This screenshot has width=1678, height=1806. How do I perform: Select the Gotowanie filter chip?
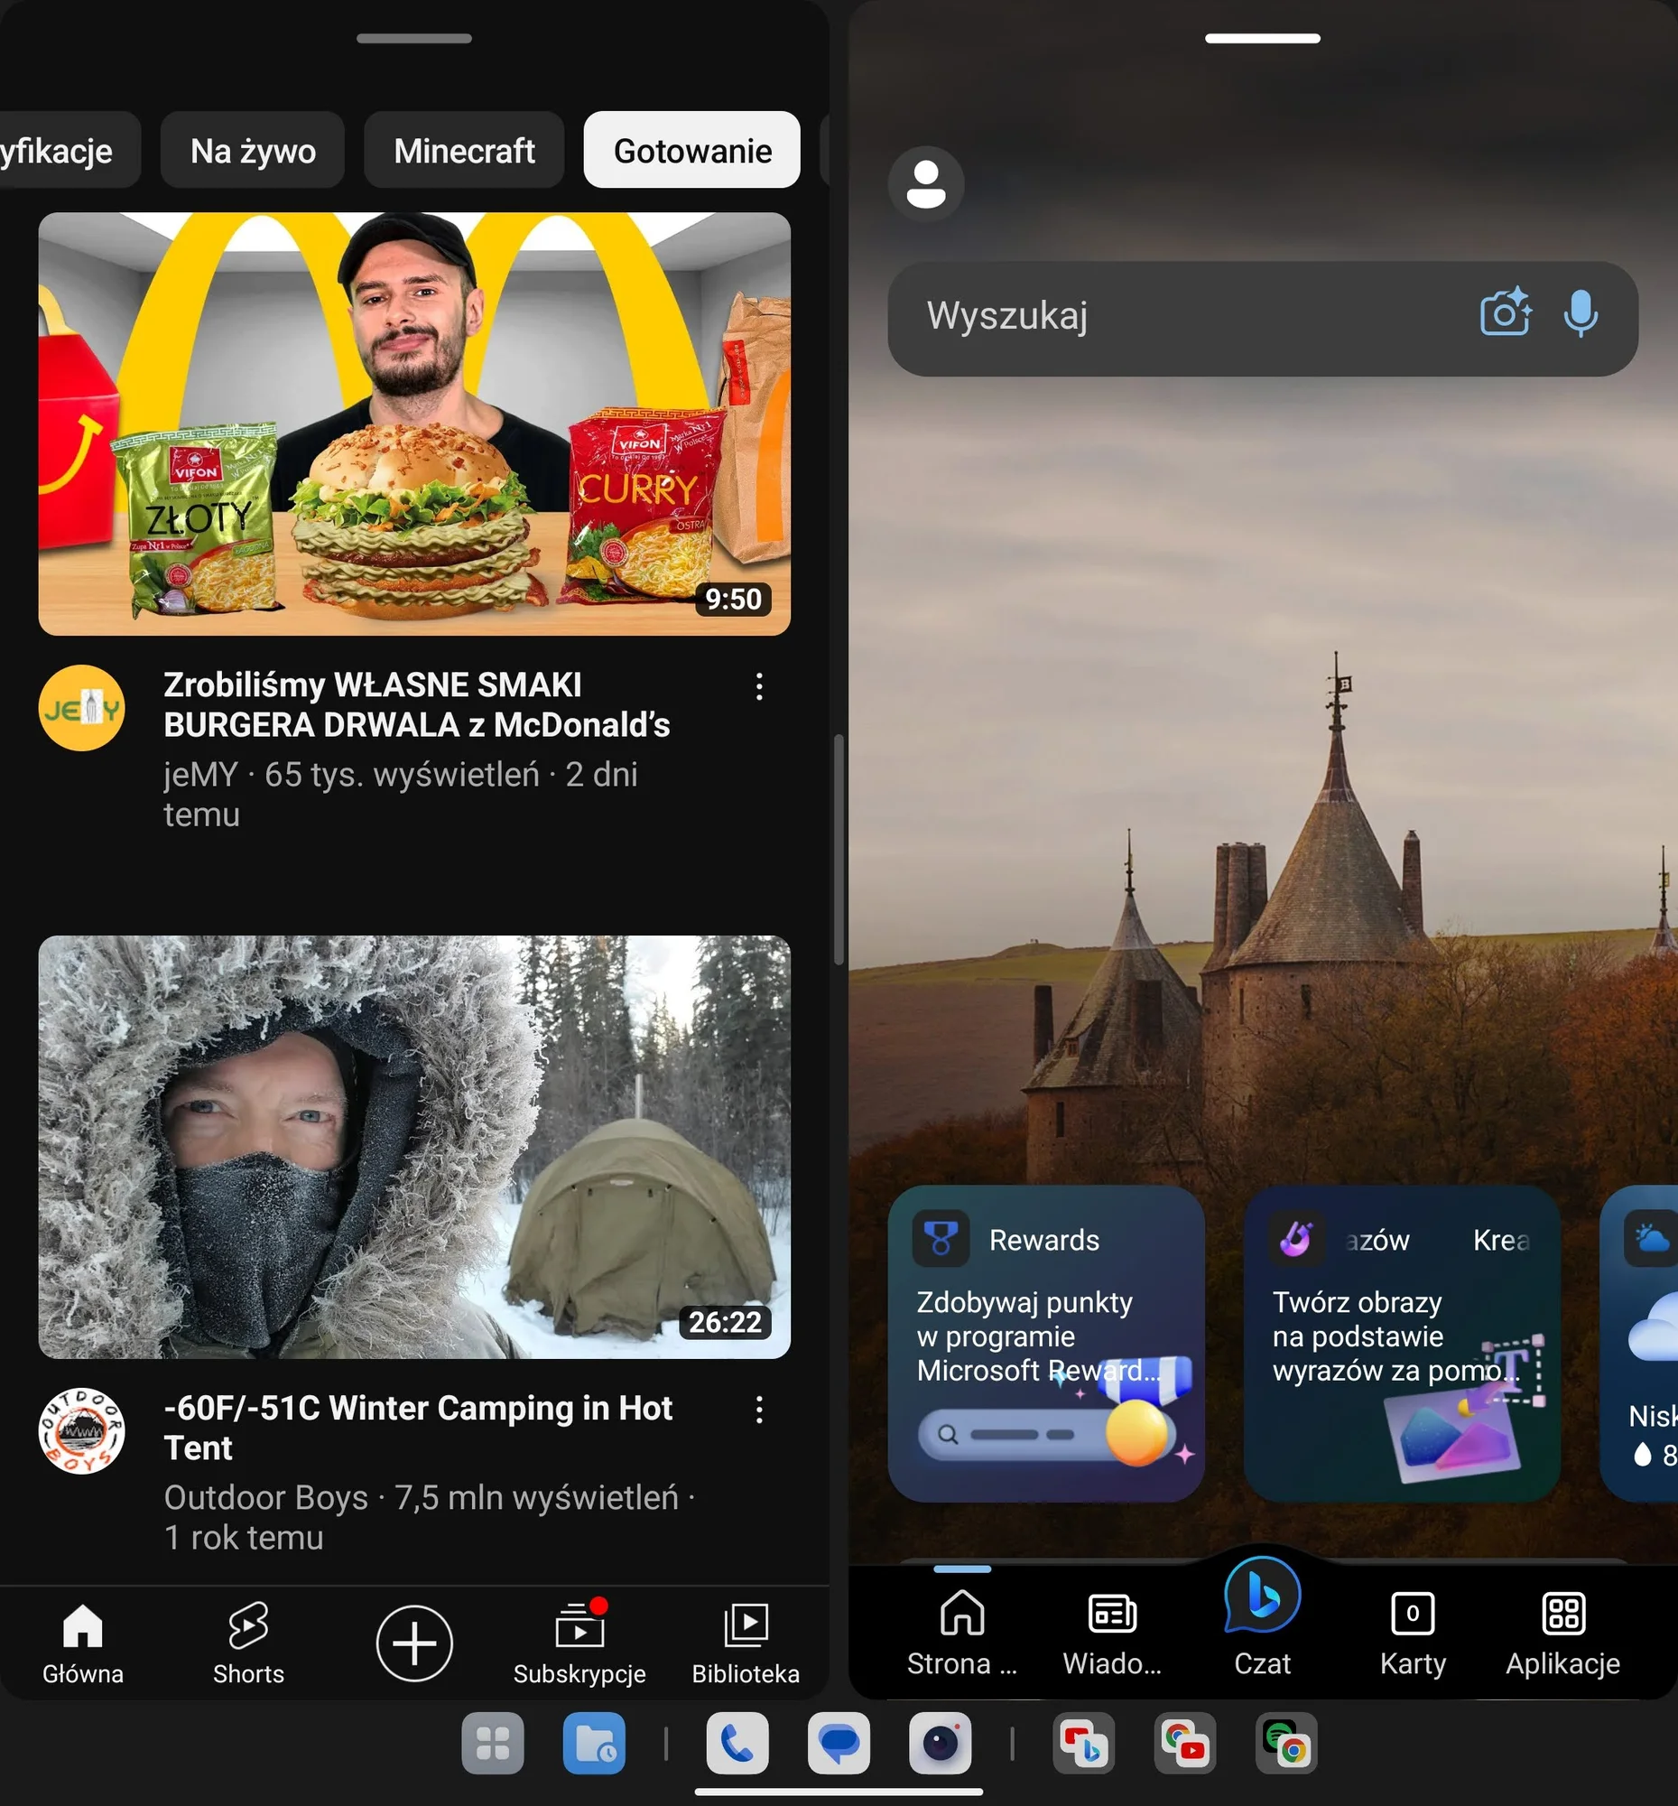coord(692,150)
